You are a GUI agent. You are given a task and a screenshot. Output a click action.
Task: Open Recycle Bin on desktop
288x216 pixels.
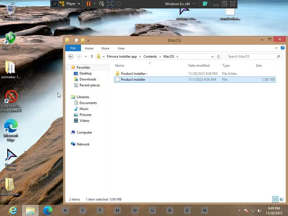11,11
